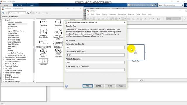The height and width of the screenshot is (105, 187).
Task: Open the Analysis menu
Action: pos(131,14)
